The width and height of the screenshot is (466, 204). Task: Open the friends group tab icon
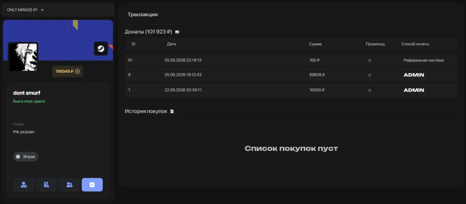click(x=69, y=185)
